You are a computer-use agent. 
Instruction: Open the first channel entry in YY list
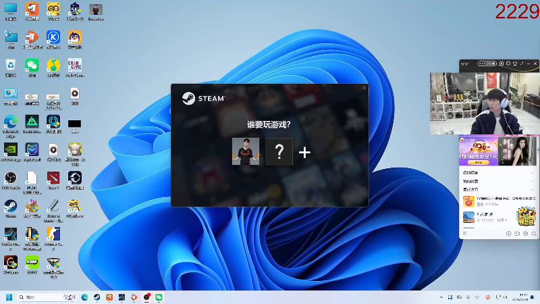(497, 201)
